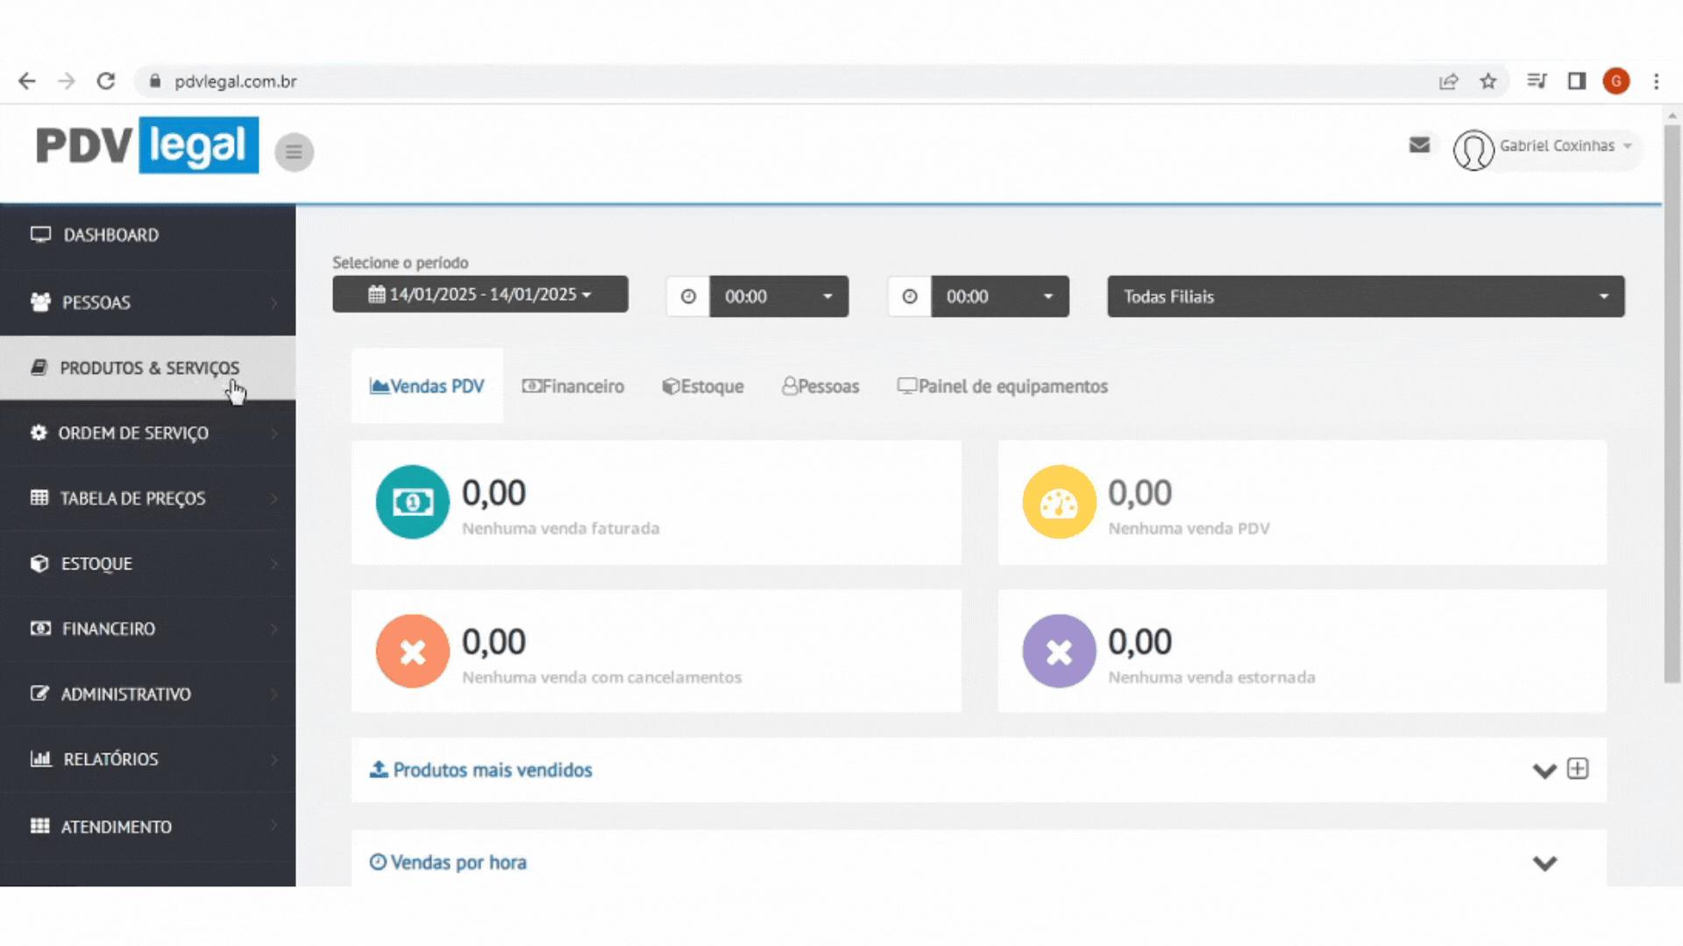Screen dimensions: 1683x946
Task: Expand the Vendas por hora section
Action: [x=1544, y=863]
